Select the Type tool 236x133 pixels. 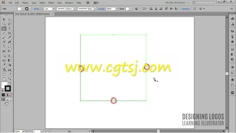point(9,28)
